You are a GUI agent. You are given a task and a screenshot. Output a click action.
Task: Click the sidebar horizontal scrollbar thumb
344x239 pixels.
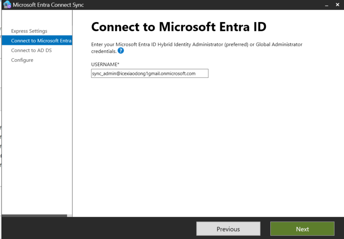coord(34,215)
